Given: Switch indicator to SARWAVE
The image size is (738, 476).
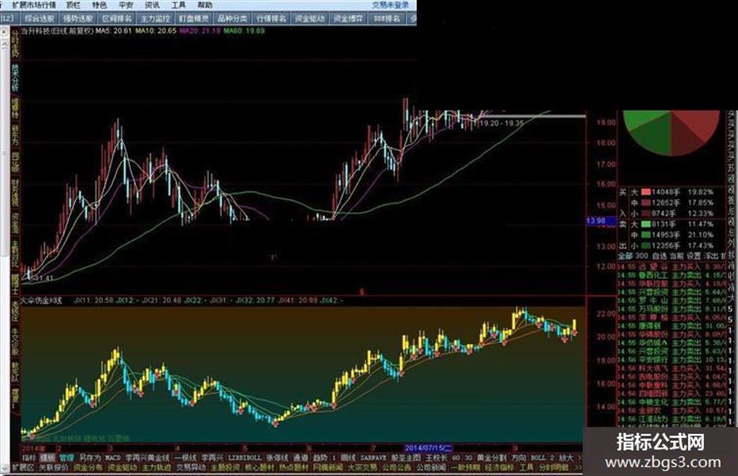Looking at the screenshot, I should [x=373, y=457].
